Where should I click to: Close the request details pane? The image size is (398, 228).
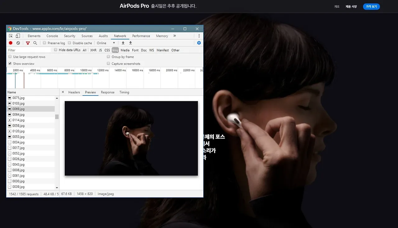click(x=63, y=92)
